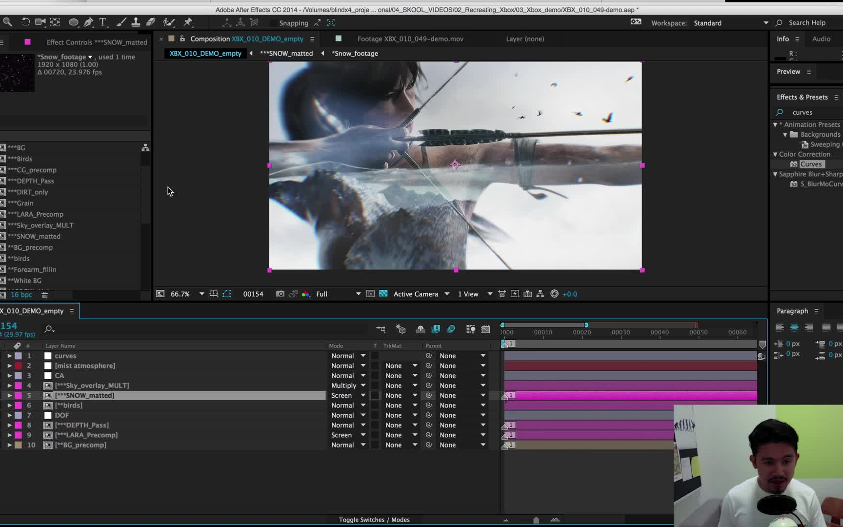This screenshot has height=527, width=843.
Task: Click the Fast Previews lightning icon
Action: [515, 294]
